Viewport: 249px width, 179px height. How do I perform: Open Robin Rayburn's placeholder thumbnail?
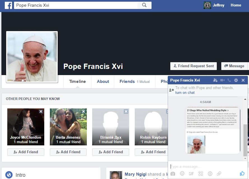point(151,127)
